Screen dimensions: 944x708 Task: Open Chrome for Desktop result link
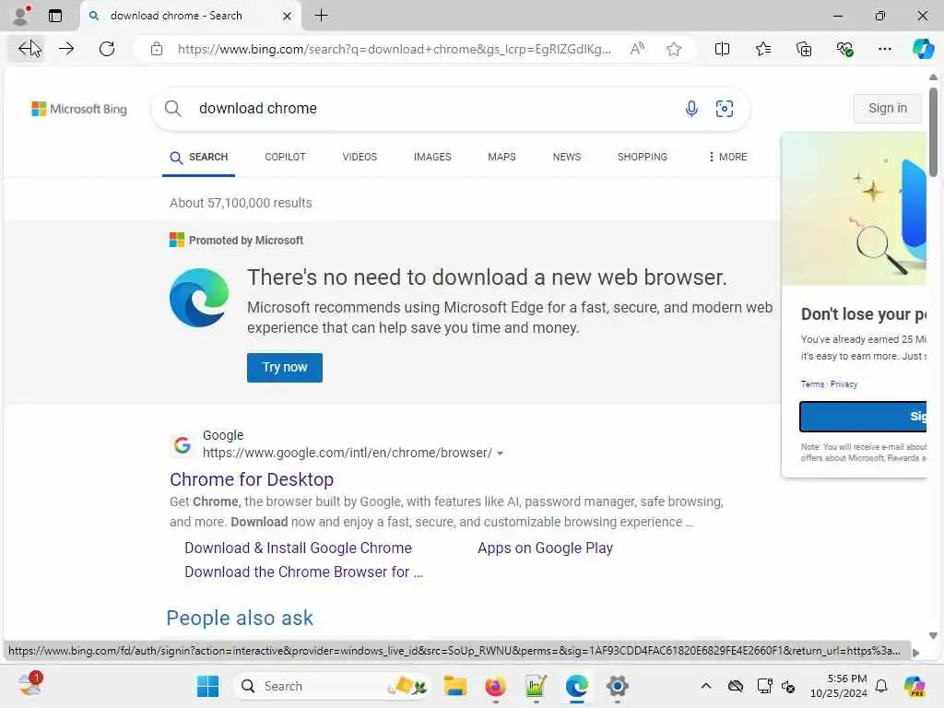[x=252, y=479]
